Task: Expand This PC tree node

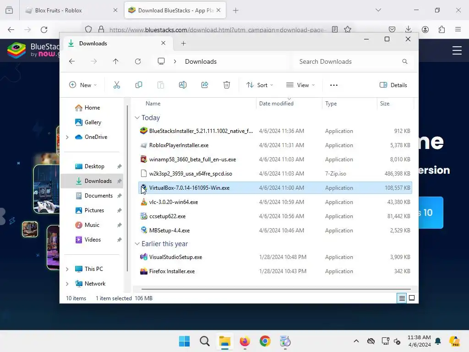Action: pos(67,269)
